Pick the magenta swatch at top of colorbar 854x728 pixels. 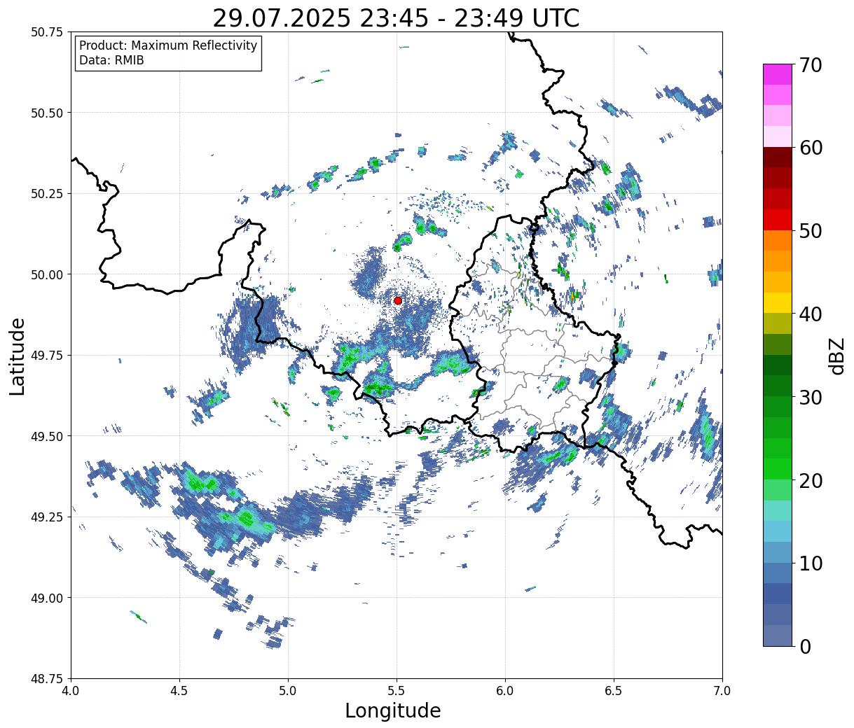coord(778,74)
